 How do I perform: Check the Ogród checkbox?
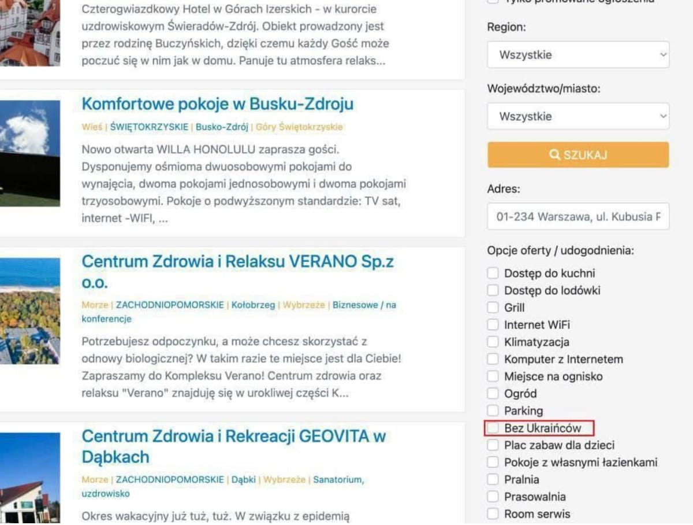(x=493, y=394)
